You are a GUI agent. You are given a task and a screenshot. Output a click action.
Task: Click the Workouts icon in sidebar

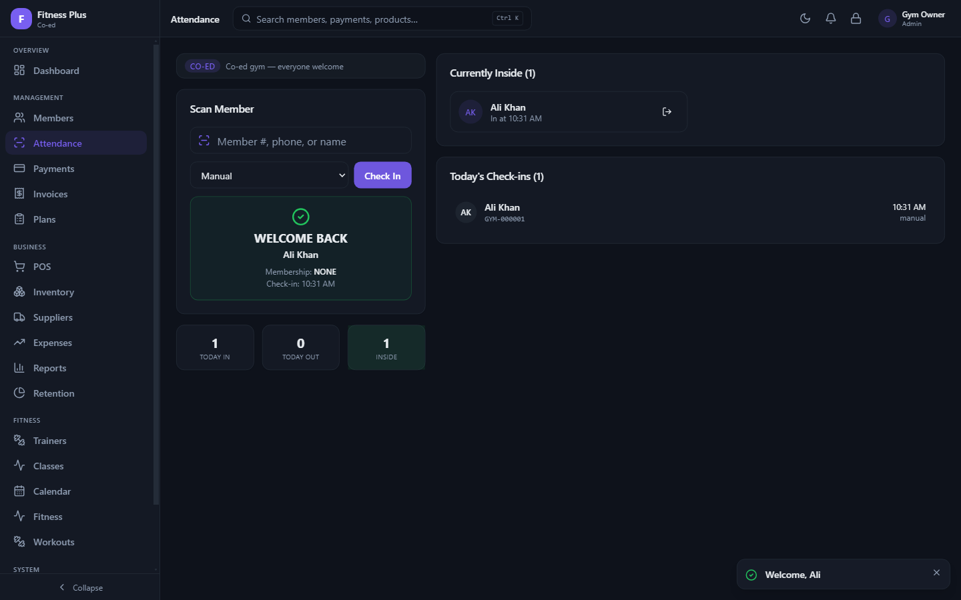point(19,542)
